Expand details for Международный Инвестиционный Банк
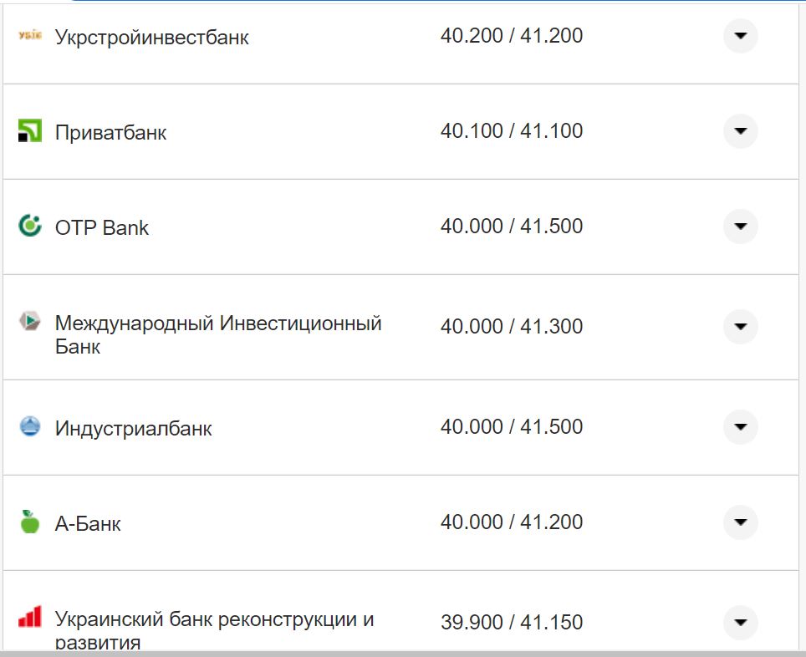806x657 pixels. (x=740, y=326)
